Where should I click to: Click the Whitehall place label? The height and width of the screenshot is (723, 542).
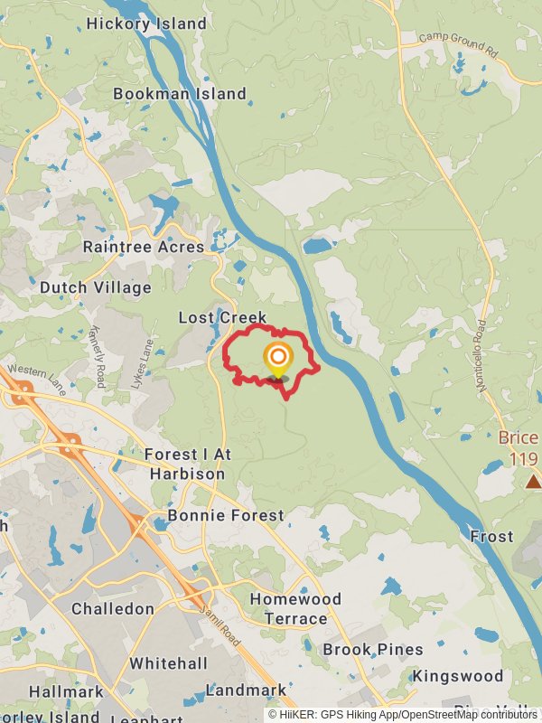click(168, 663)
